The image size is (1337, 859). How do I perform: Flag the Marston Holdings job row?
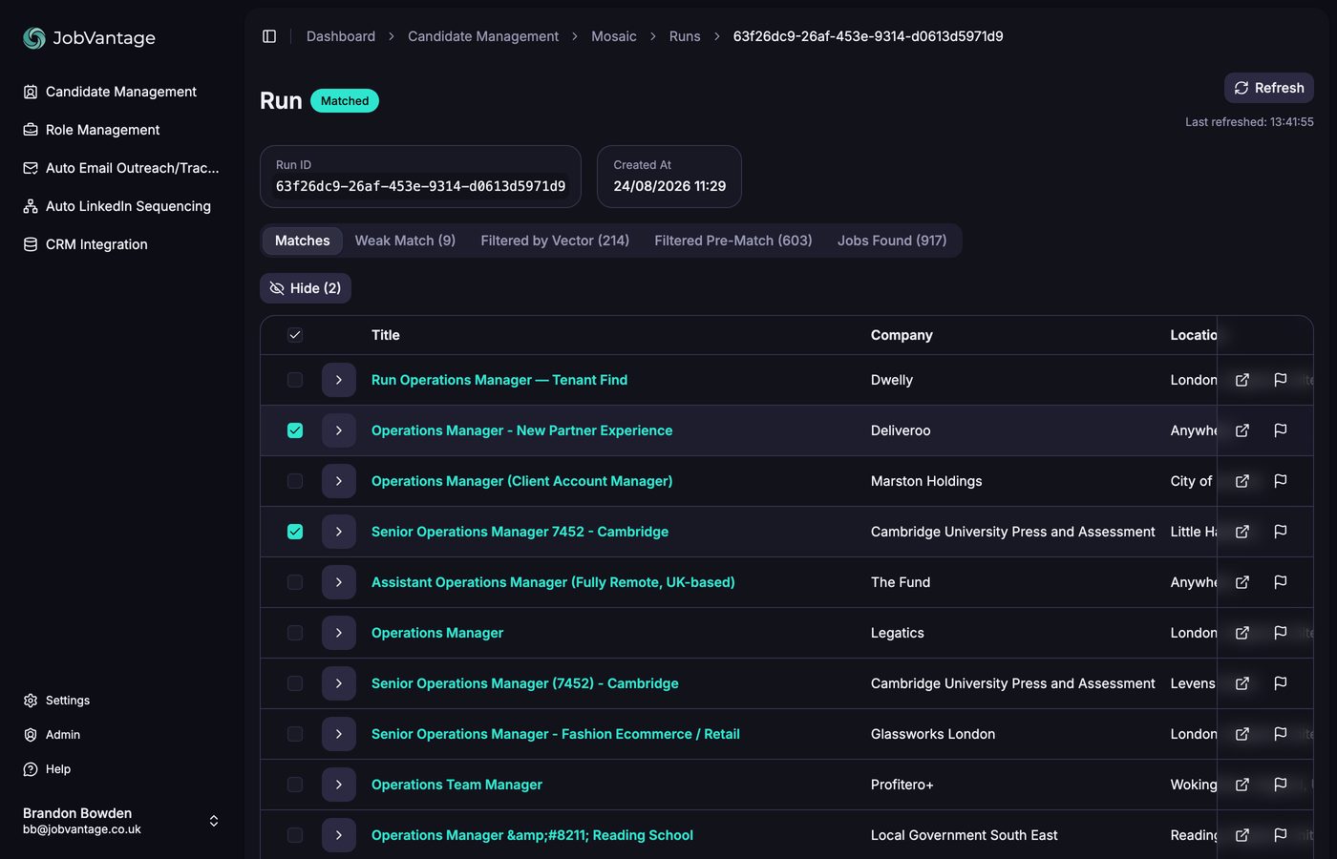[1281, 481]
